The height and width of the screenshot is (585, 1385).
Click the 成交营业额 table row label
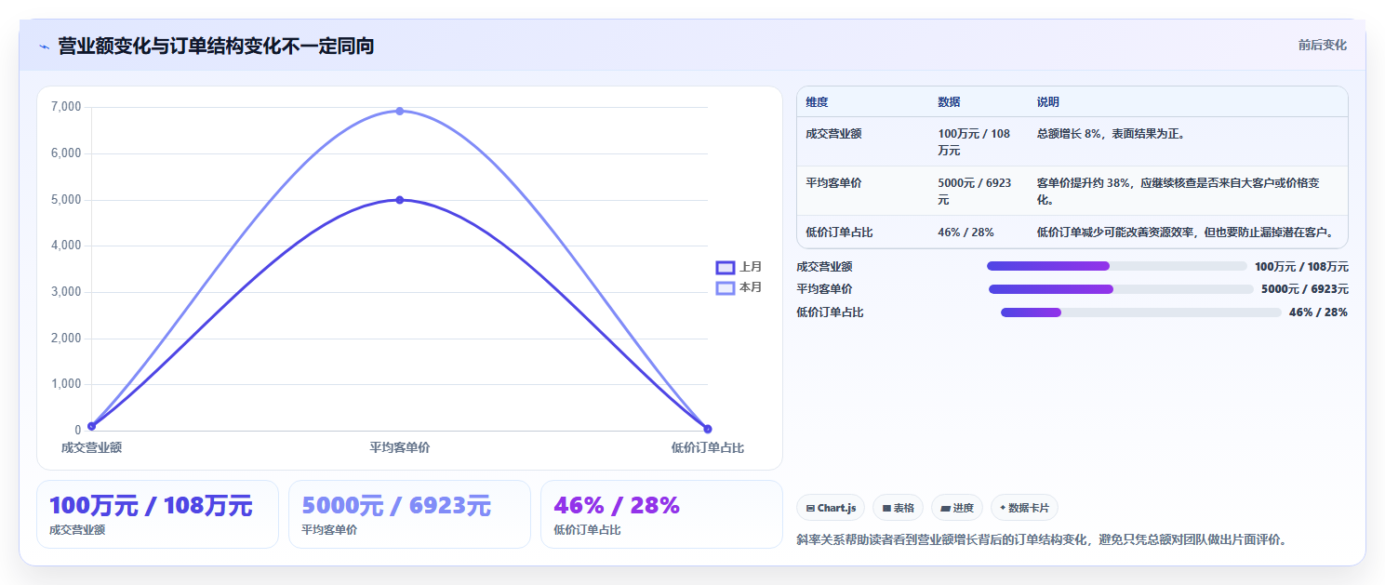833,134
